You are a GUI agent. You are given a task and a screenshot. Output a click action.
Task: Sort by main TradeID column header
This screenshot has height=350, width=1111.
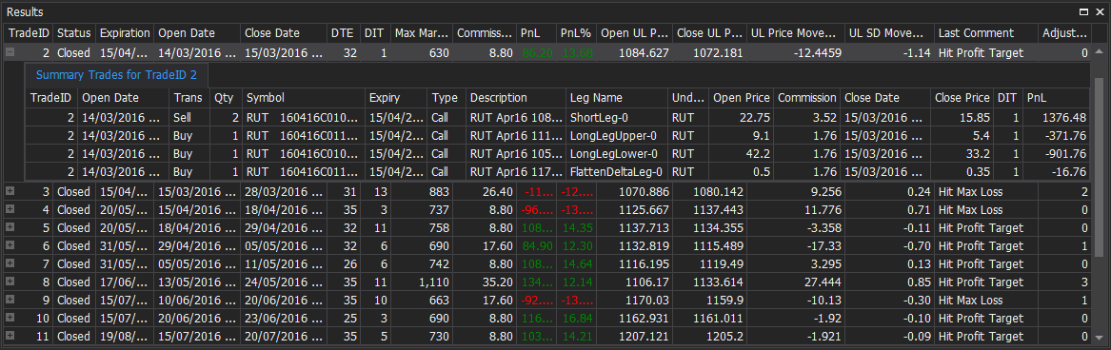point(28,33)
